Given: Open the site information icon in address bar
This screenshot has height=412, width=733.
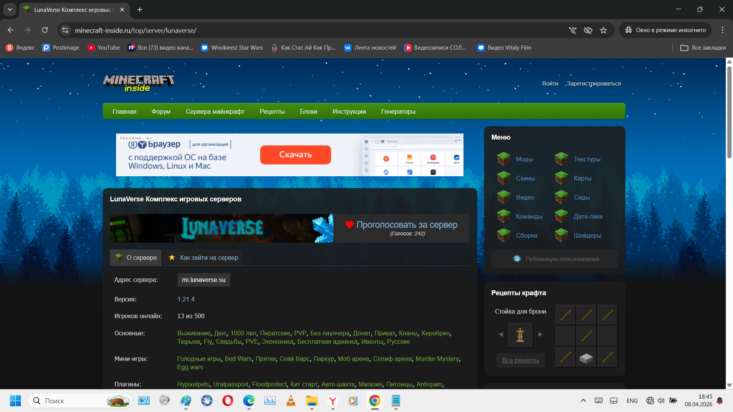Looking at the screenshot, I should click(65, 30).
